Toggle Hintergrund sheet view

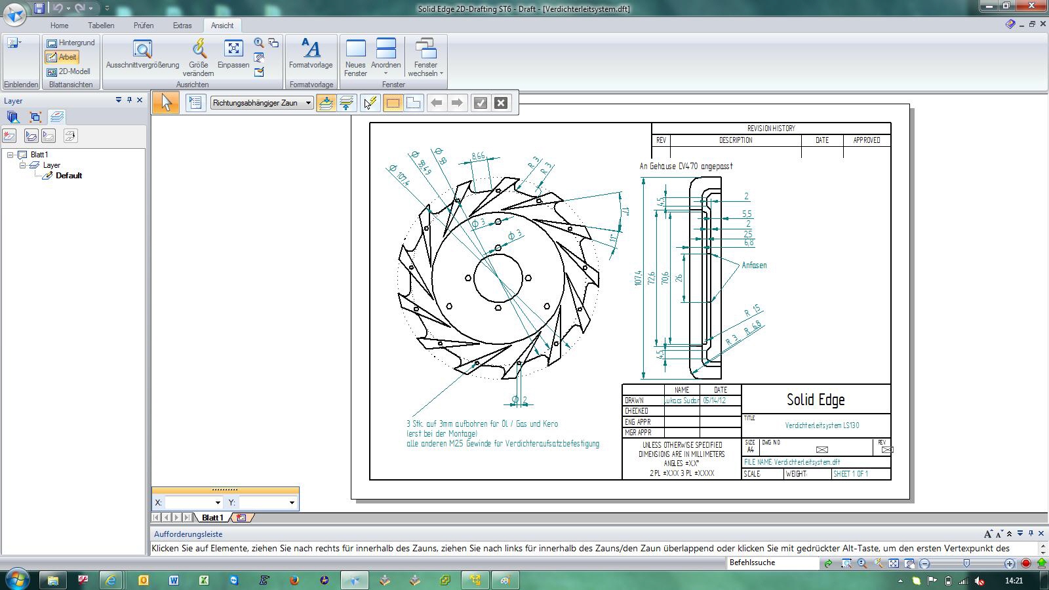[71, 43]
